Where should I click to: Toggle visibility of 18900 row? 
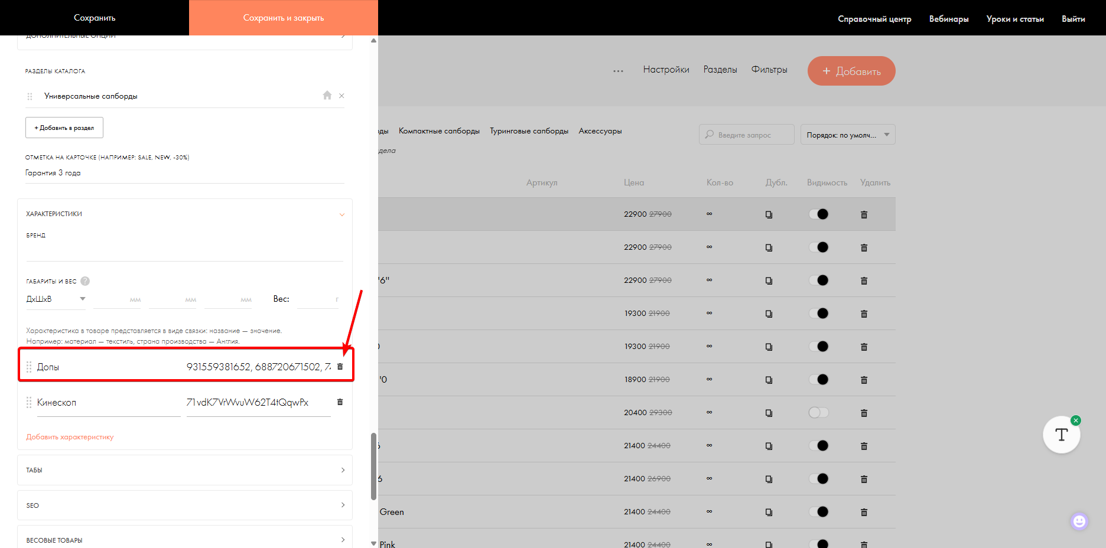819,380
